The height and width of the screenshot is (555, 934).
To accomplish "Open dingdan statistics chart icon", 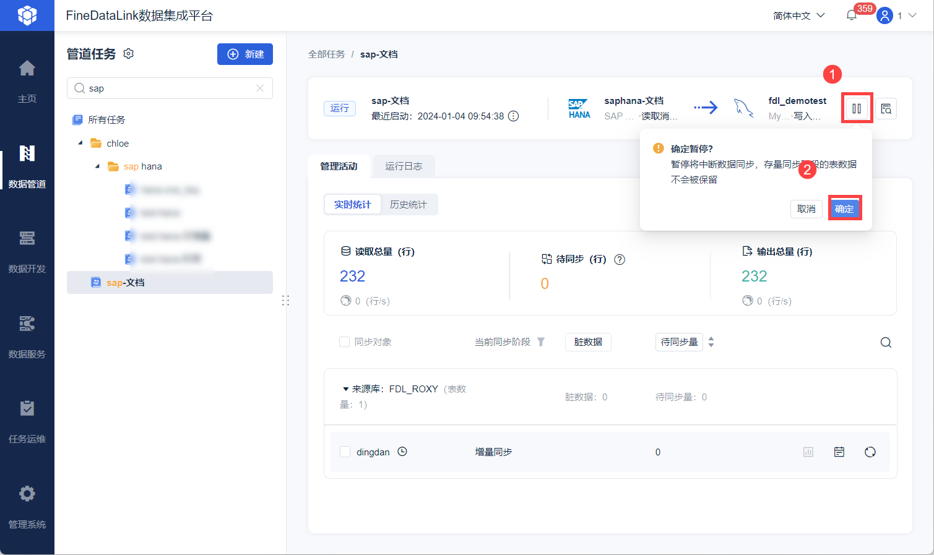I will 808,452.
